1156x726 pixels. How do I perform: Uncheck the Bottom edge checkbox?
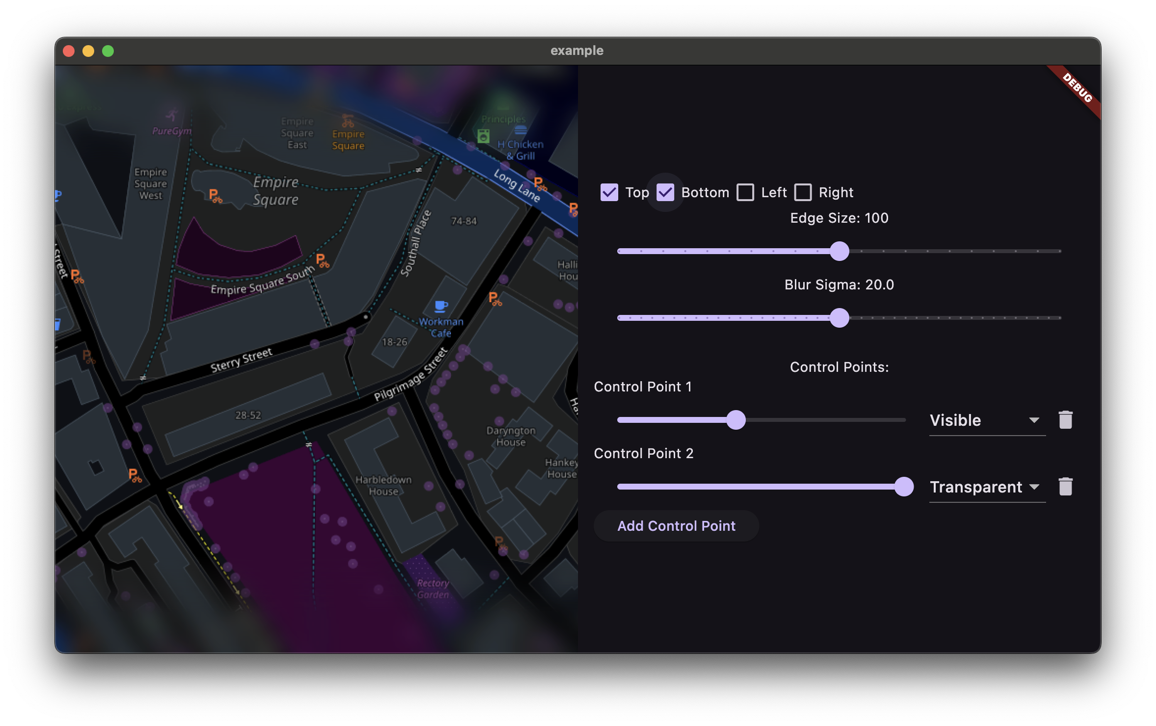(665, 192)
